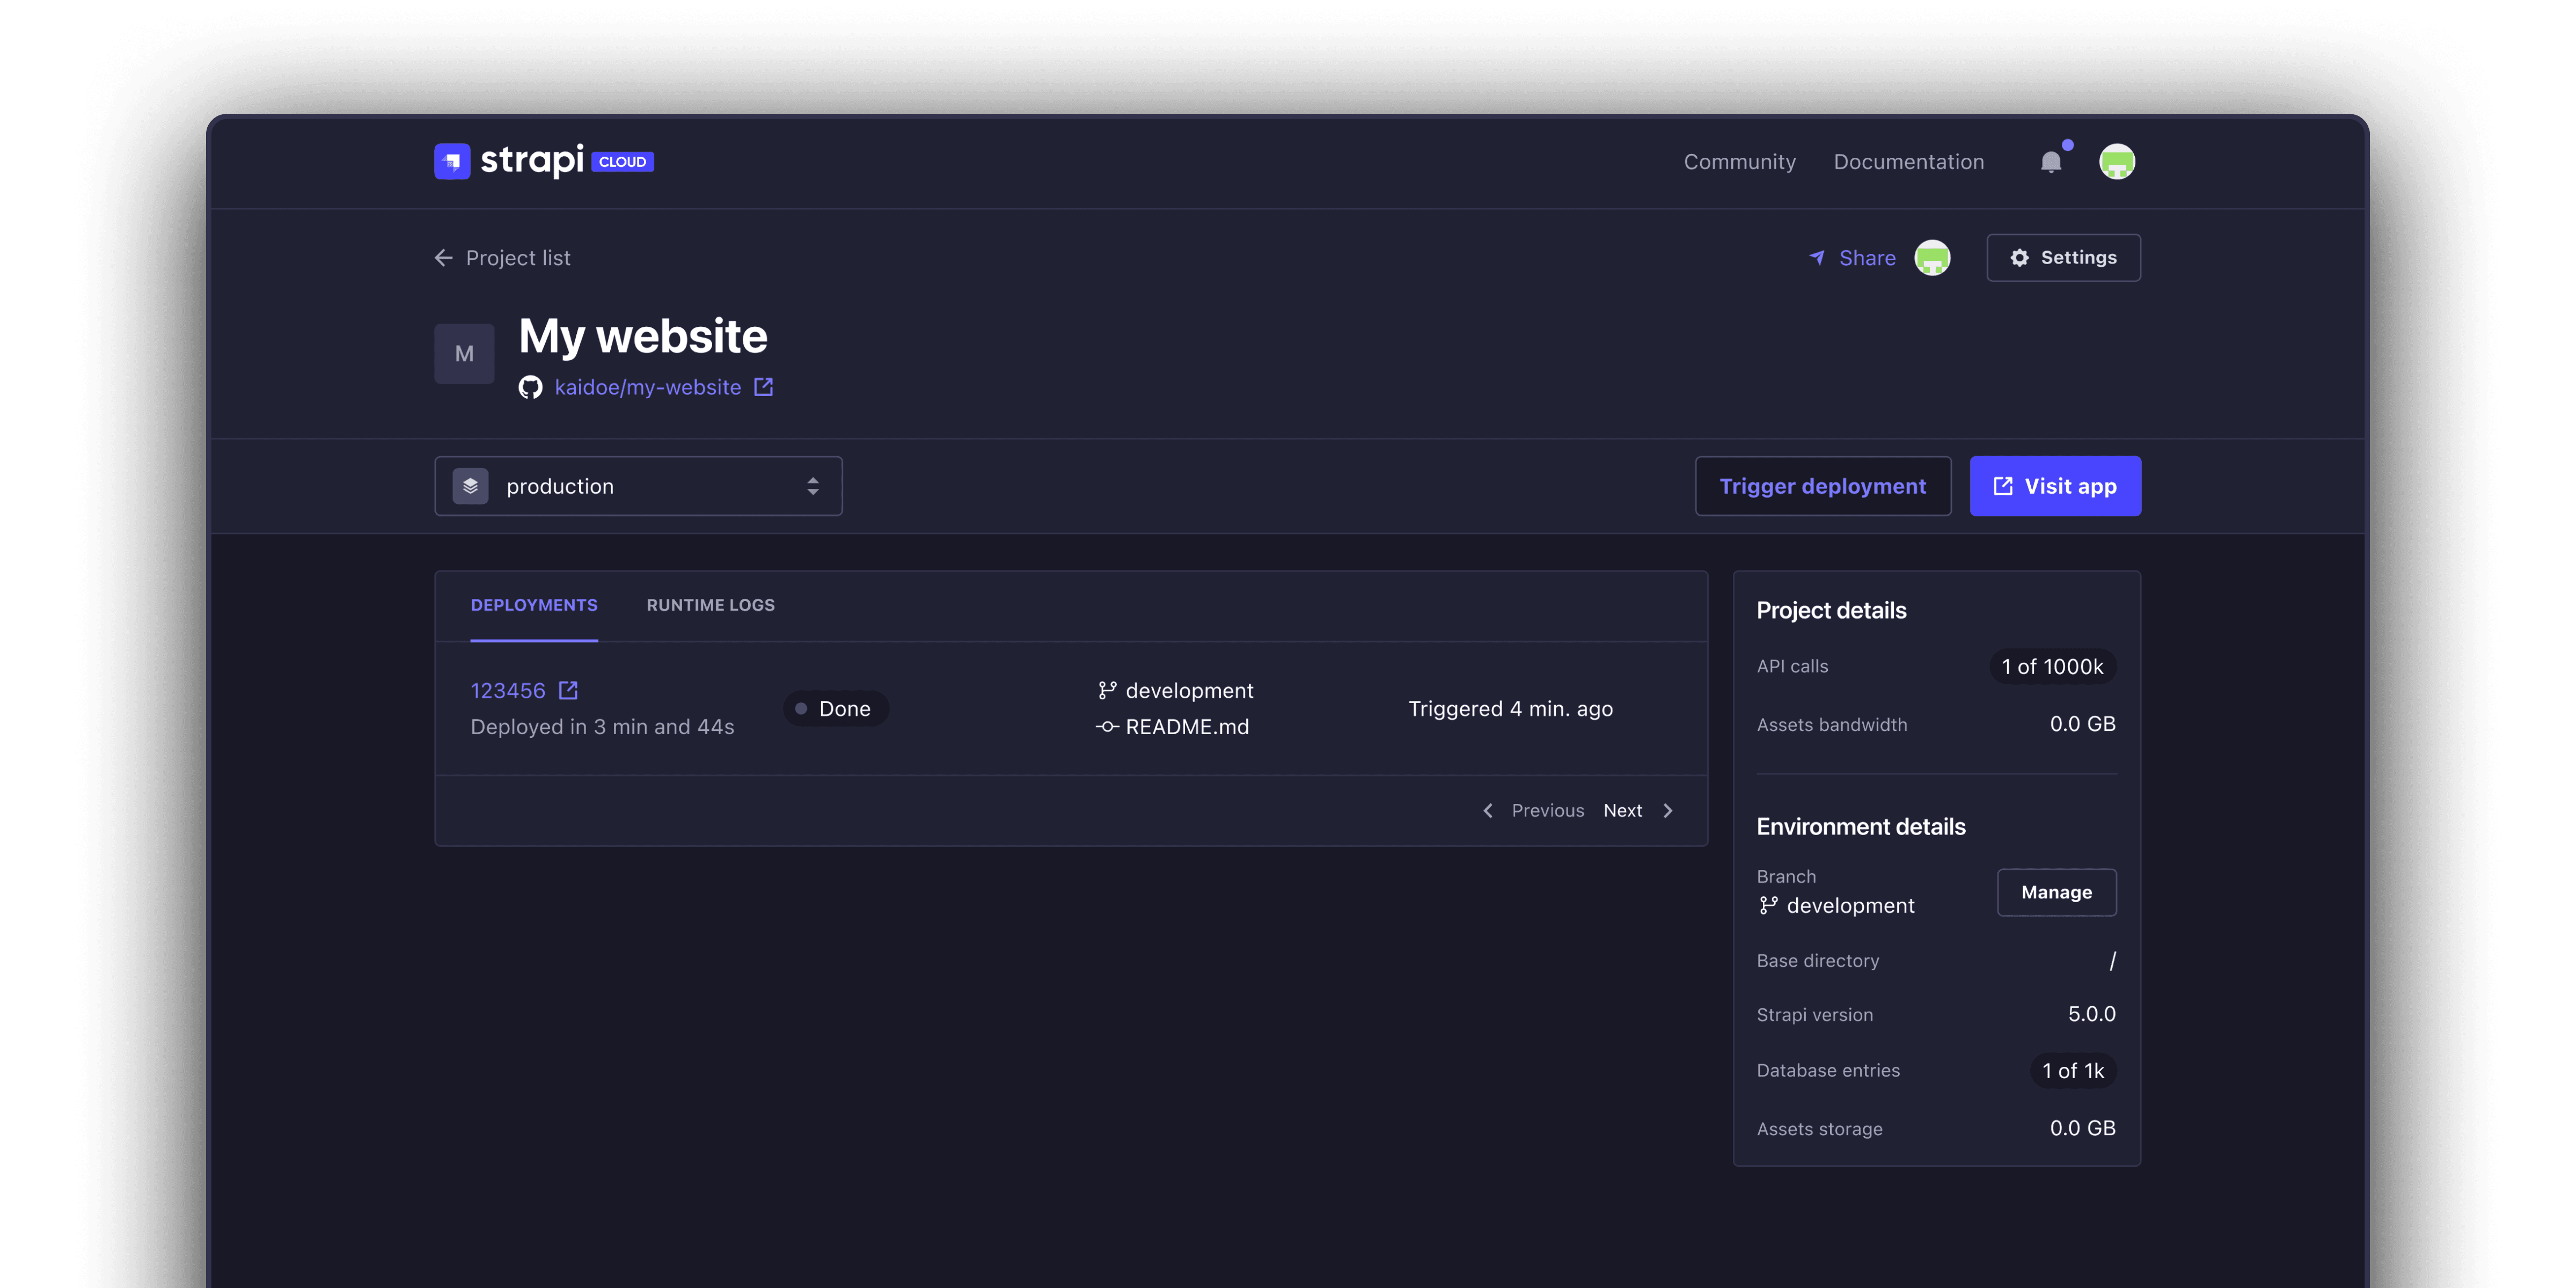2576x1288 pixels.
Task: Click Strapi version value 5.0.0
Action: pos(2092,1014)
